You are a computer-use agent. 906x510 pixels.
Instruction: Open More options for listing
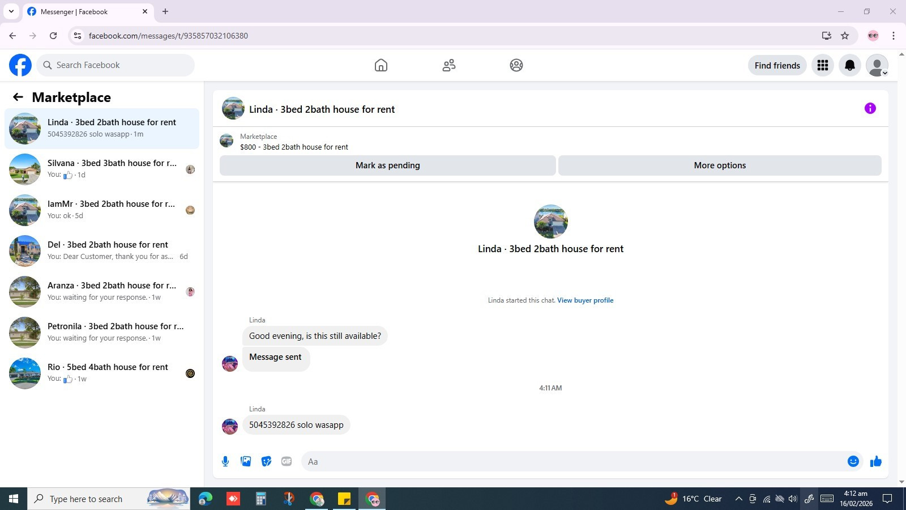[720, 165]
